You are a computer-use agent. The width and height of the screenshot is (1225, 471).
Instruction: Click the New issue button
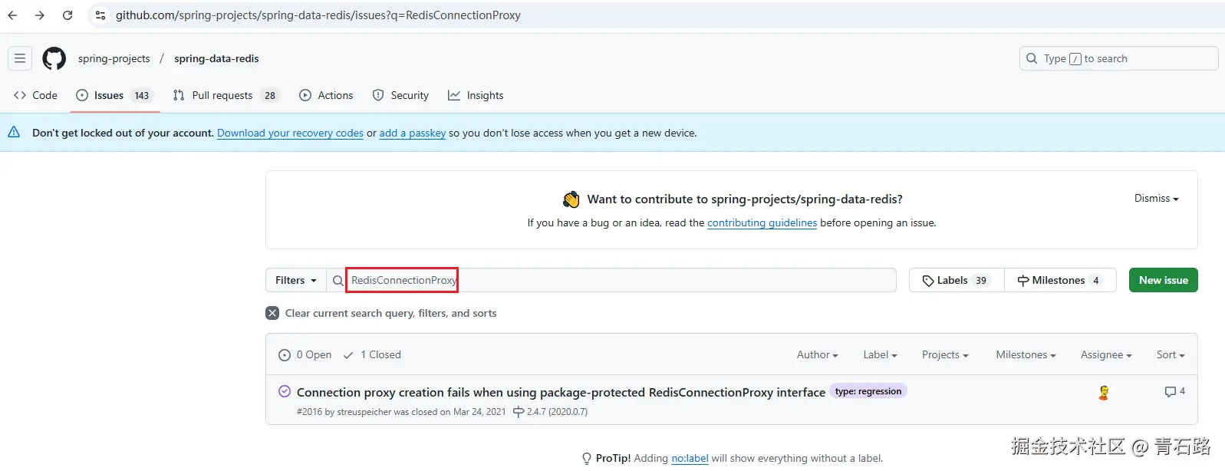click(1163, 280)
